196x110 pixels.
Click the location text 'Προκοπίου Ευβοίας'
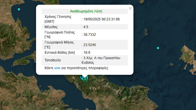[101, 60]
